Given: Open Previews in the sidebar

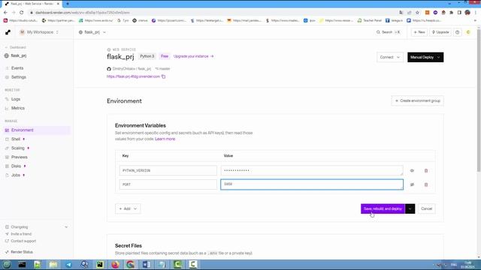Looking at the screenshot, I should pos(19,157).
